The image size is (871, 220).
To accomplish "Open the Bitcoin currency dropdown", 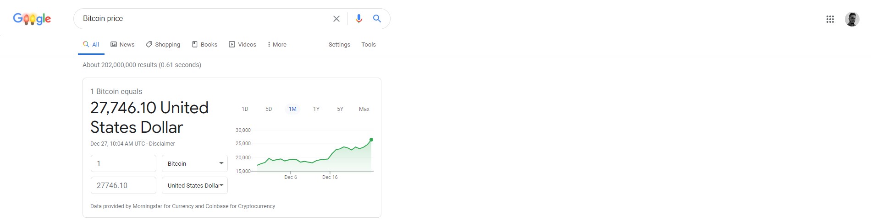I will point(195,163).
